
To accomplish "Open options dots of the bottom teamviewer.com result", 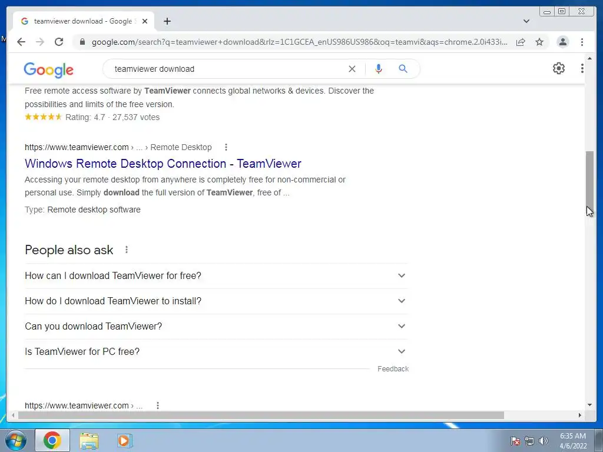I will (158, 405).
